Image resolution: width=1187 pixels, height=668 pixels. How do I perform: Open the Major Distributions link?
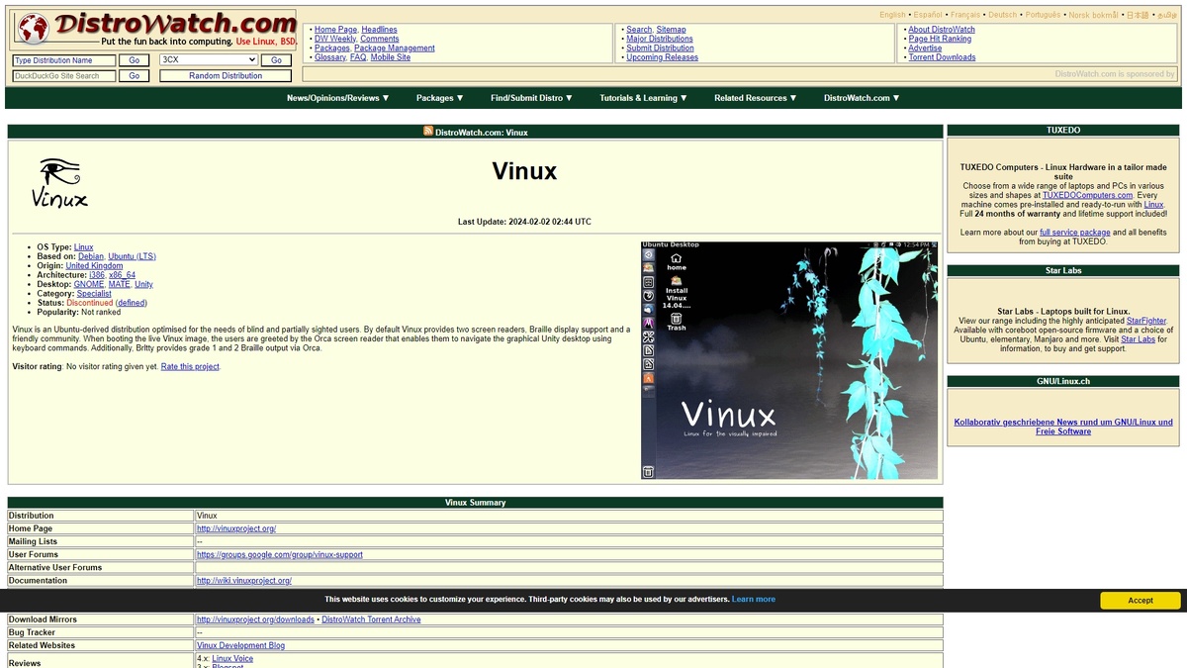(x=660, y=39)
